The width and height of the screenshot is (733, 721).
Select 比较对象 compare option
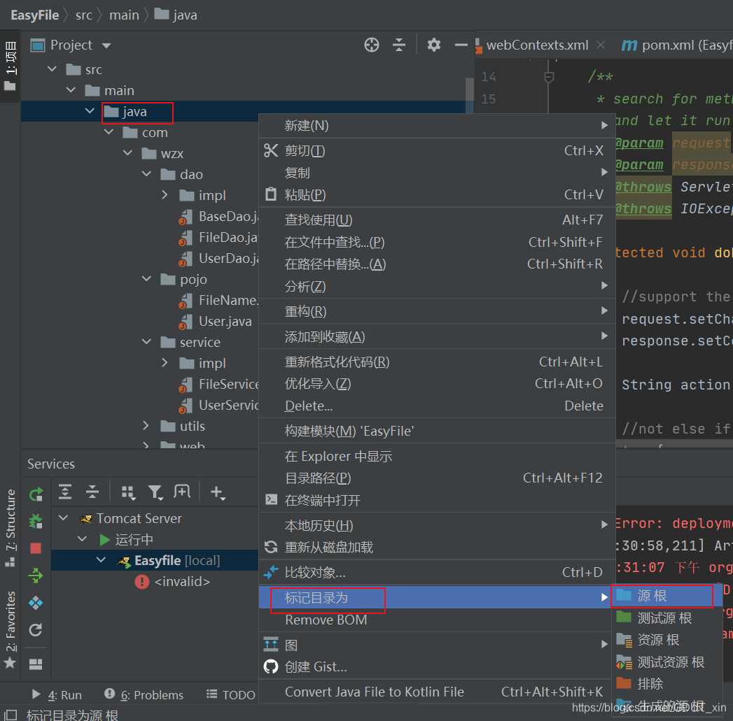[x=437, y=572]
